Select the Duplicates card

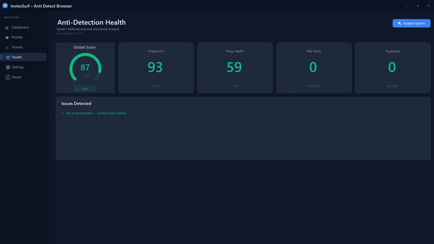click(393, 68)
